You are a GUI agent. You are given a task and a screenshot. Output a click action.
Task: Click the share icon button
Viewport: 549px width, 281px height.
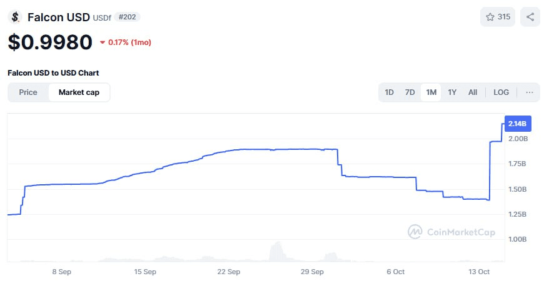click(x=530, y=17)
